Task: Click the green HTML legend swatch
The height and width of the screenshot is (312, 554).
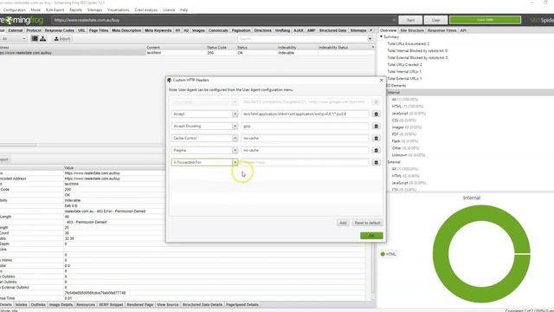Action: 383,254
